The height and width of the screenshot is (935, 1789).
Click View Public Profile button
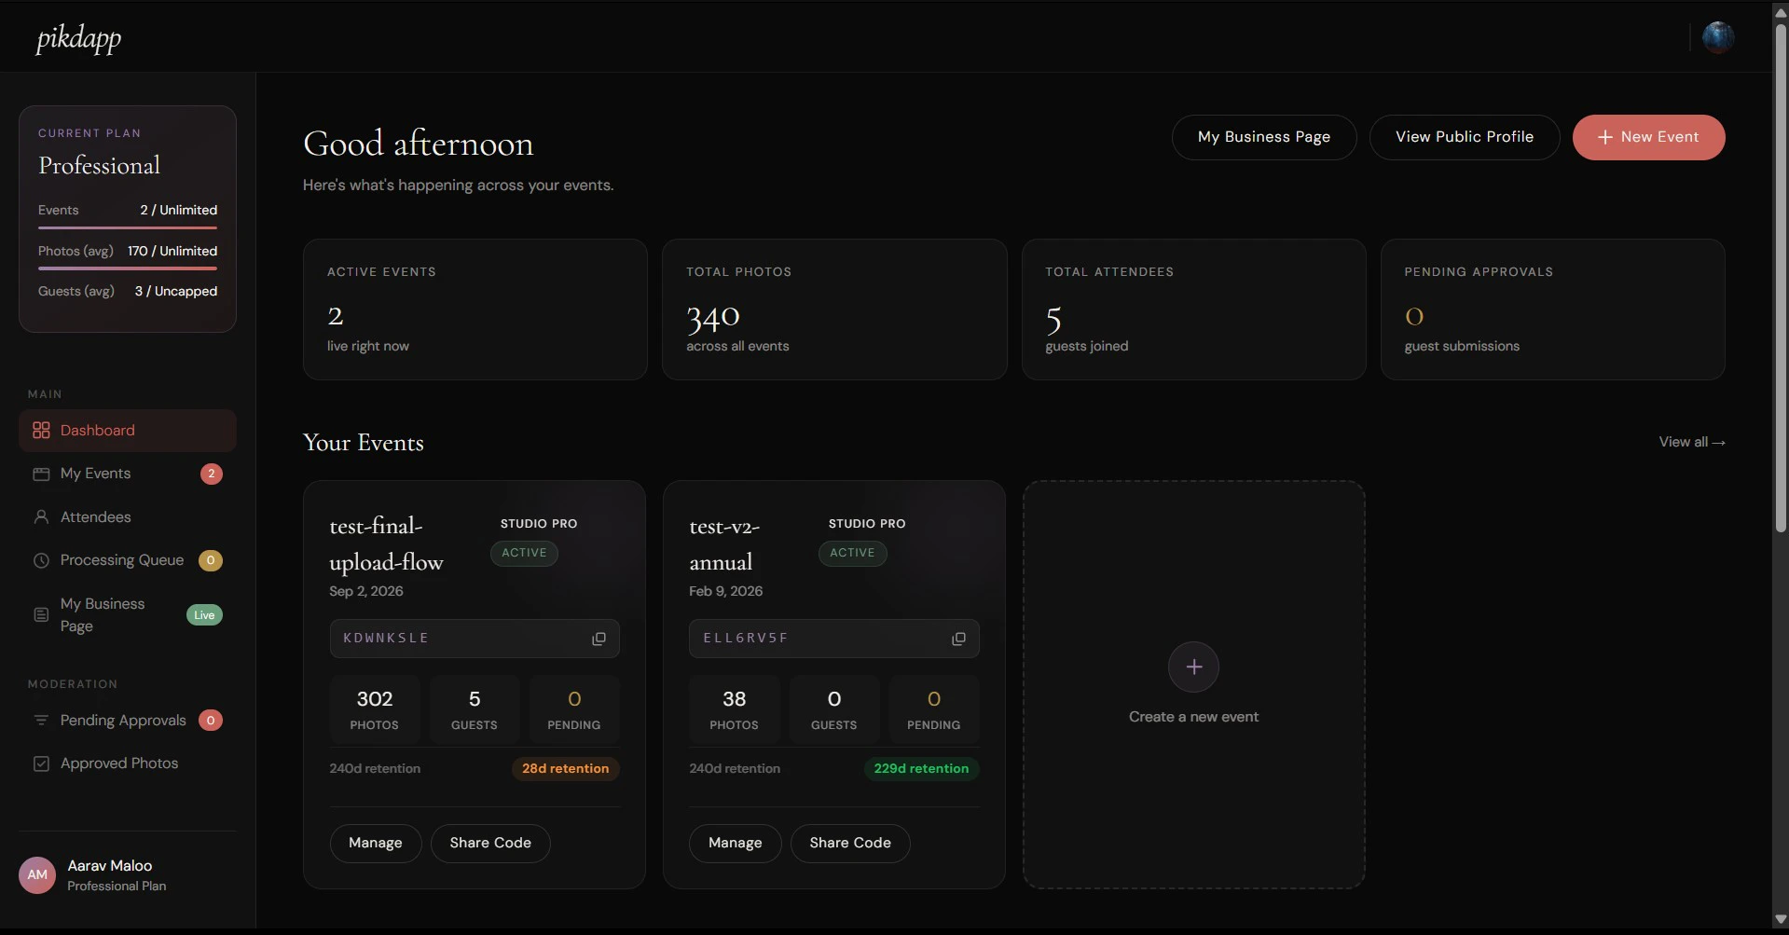[x=1464, y=137]
